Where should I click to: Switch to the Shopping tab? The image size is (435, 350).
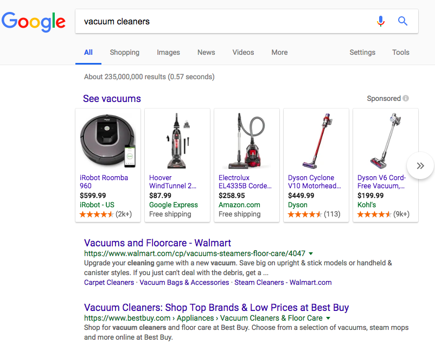(x=124, y=52)
